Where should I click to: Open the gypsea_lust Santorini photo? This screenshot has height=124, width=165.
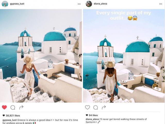(x=41, y=56)
